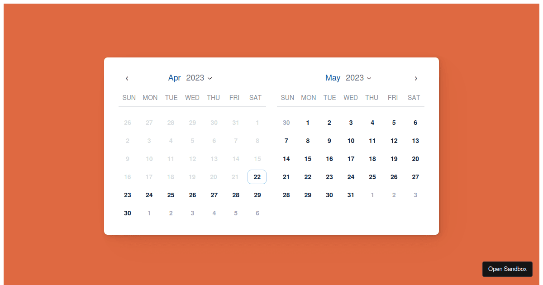Select May 26 in the calendar
Image resolution: width=543 pixels, height=285 pixels.
(x=394, y=177)
